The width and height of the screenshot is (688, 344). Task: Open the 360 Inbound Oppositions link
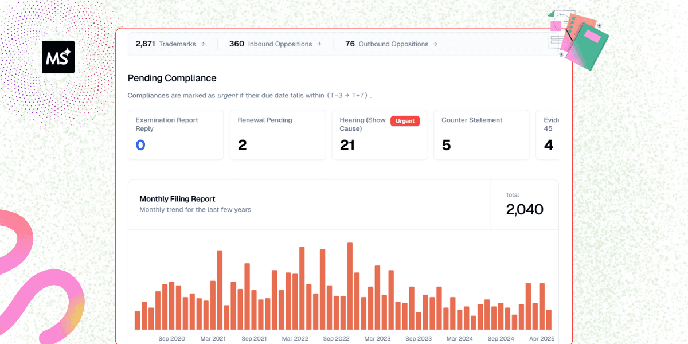tap(275, 44)
